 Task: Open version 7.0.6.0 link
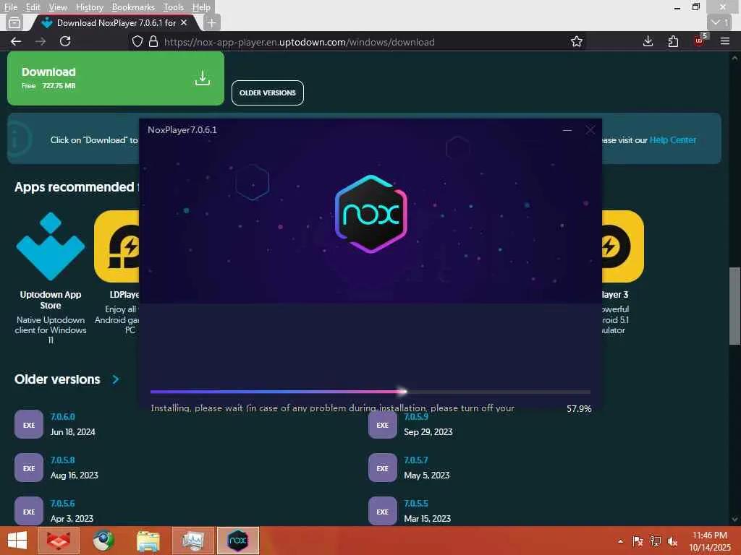tap(62, 417)
